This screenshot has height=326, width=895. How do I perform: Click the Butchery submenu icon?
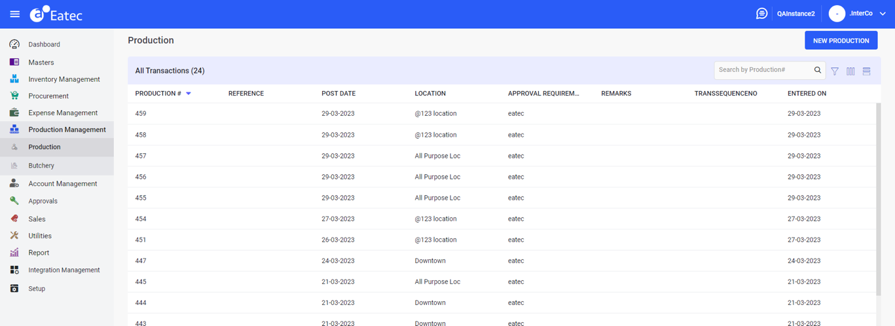pyautogui.click(x=14, y=166)
